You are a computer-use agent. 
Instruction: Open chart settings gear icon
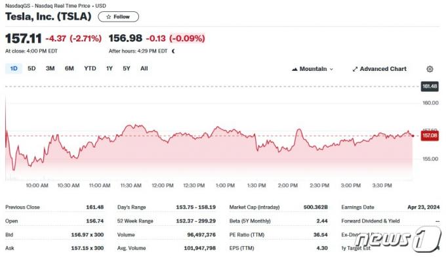[x=430, y=69]
